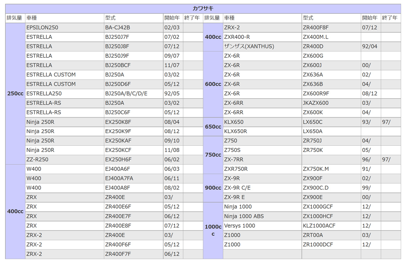Select the 900cc displacement cell
The height and width of the screenshot is (262, 406).
pyautogui.click(x=213, y=188)
